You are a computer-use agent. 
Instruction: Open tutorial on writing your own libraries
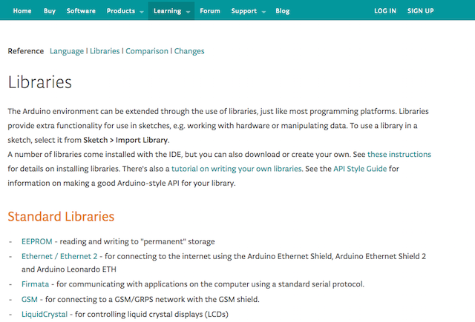coord(236,169)
